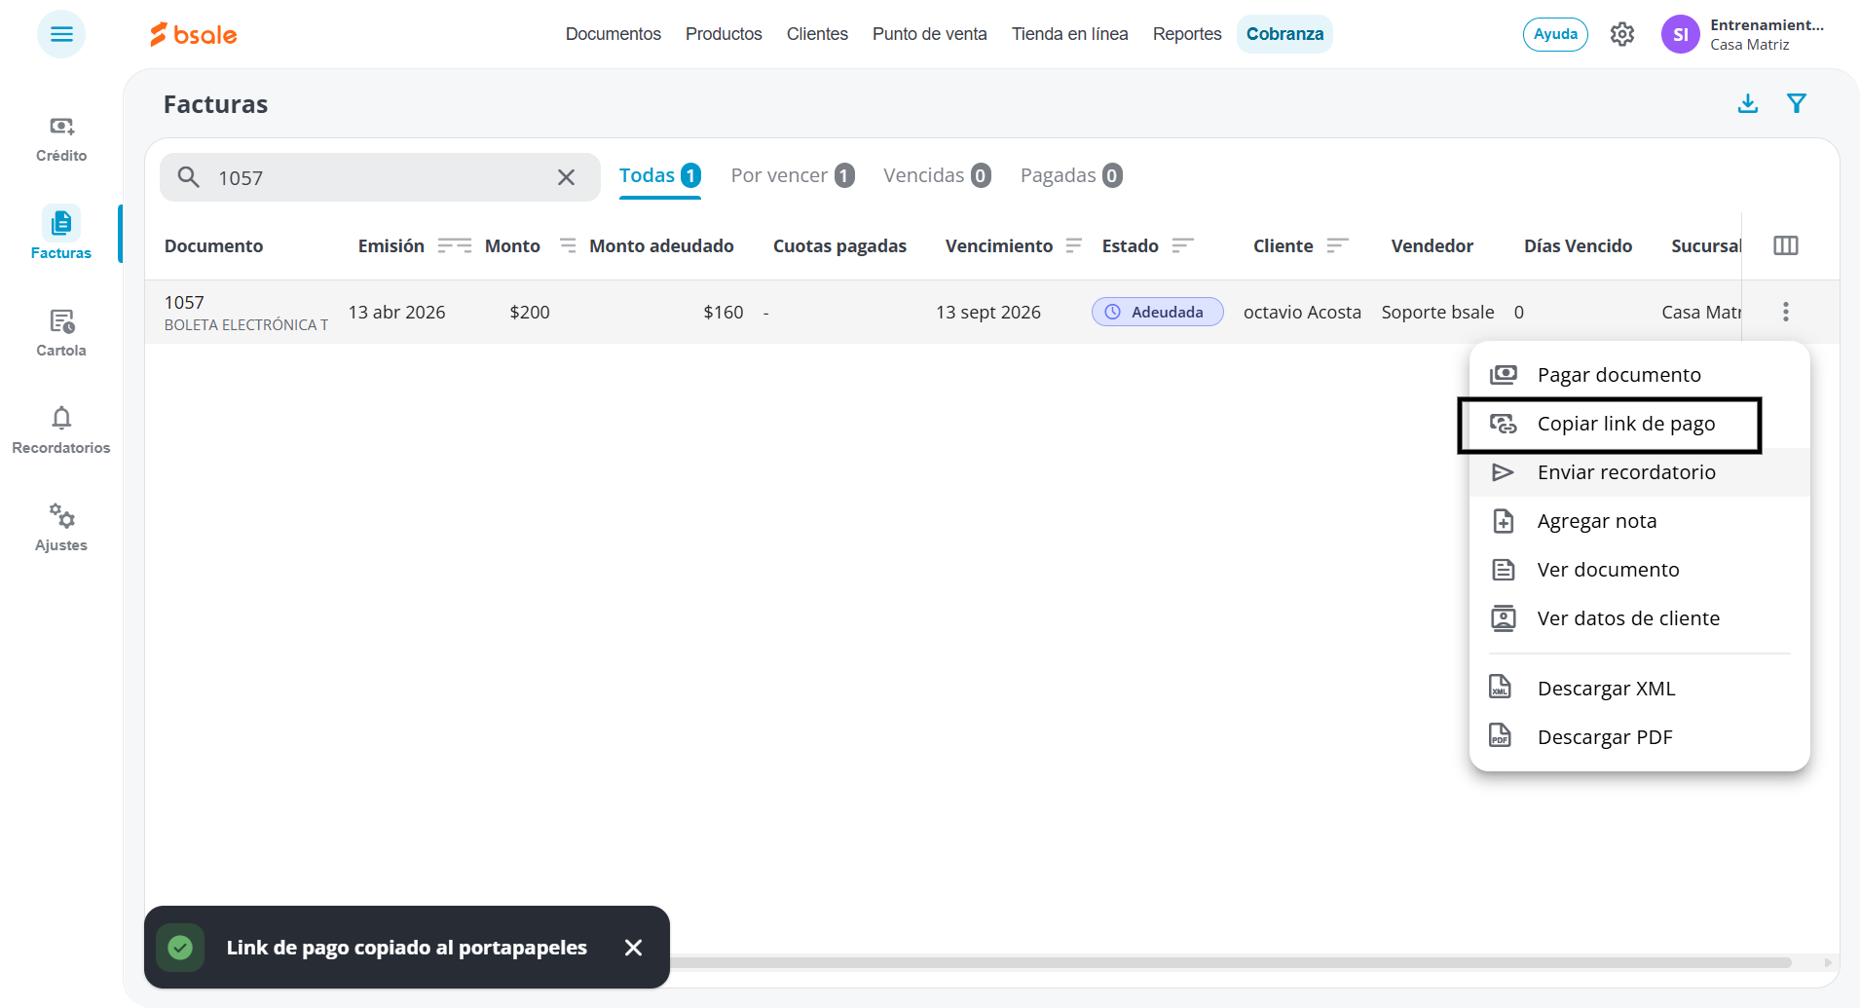Open the SI user avatar
Image resolution: width=1860 pixels, height=1008 pixels.
1680,34
